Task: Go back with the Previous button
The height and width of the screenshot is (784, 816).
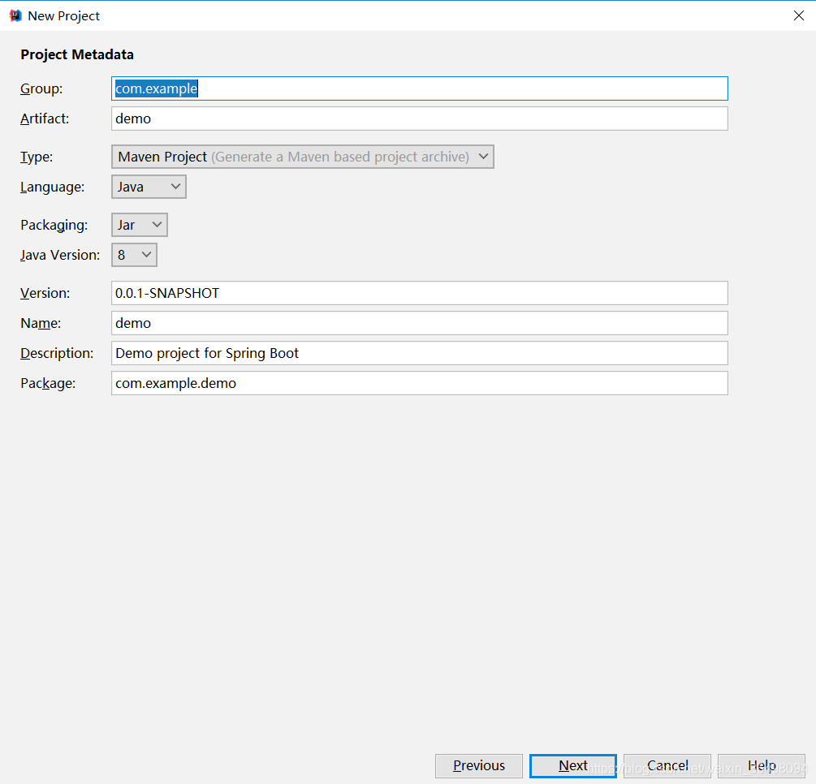Action: click(x=479, y=766)
